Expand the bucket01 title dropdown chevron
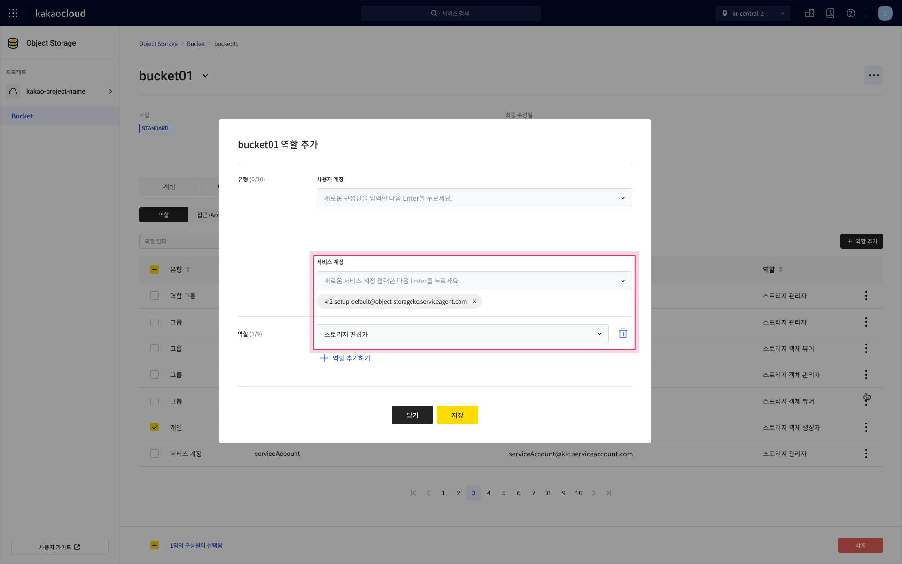 [x=205, y=76]
